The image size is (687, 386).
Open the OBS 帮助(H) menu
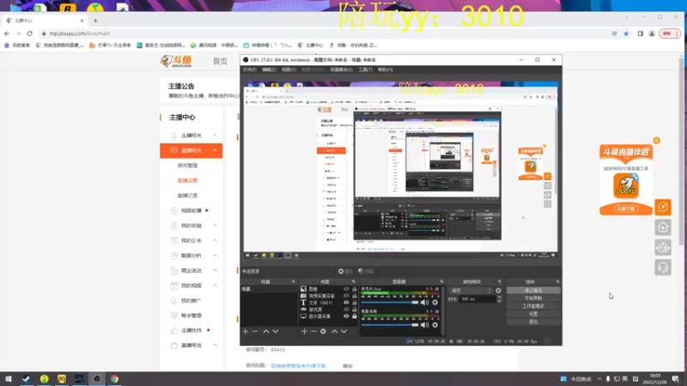pyautogui.click(x=385, y=69)
